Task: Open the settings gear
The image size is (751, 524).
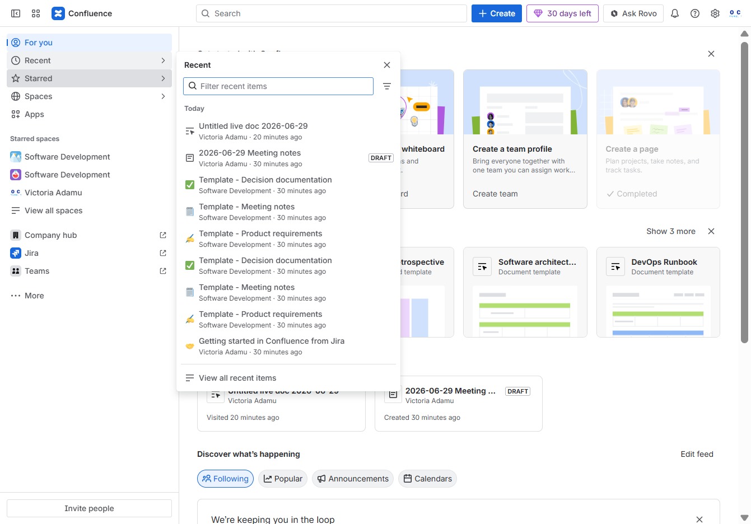Action: pyautogui.click(x=715, y=13)
